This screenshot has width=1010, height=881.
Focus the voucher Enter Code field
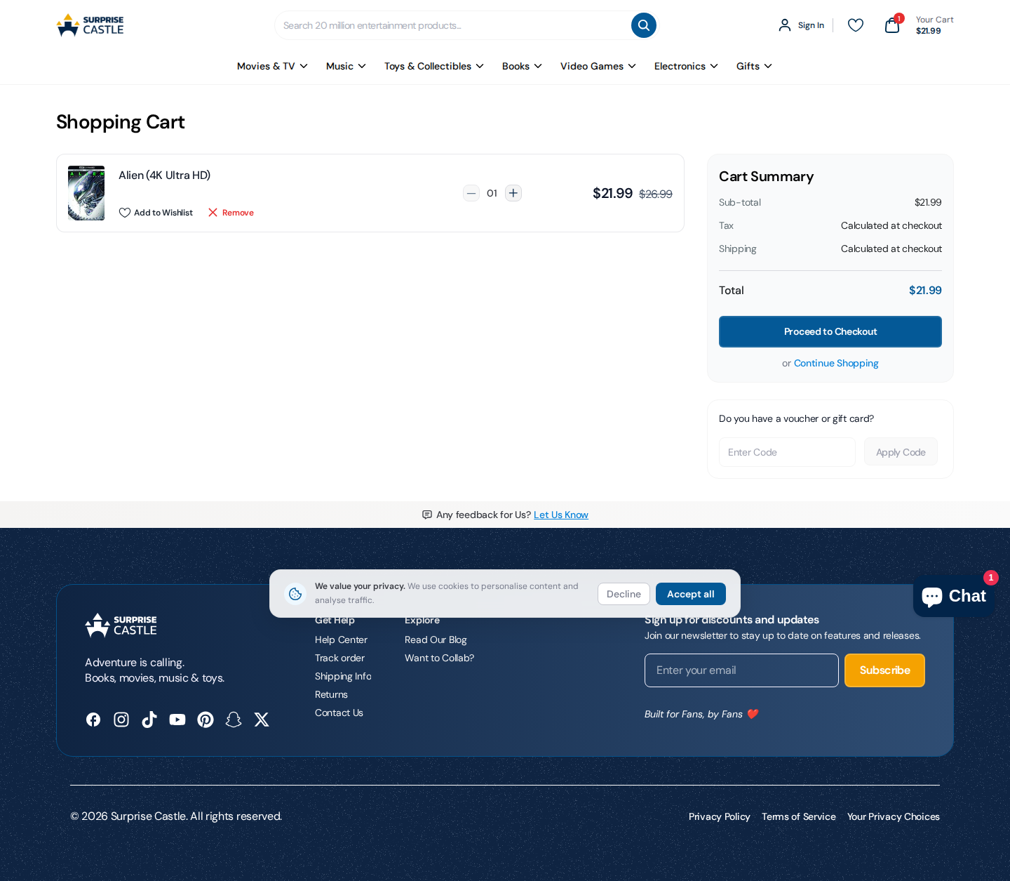pyautogui.click(x=787, y=452)
